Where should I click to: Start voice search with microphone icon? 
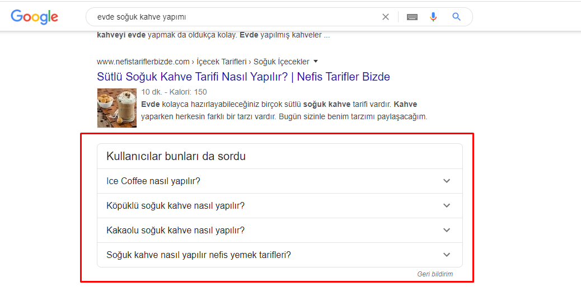click(x=433, y=17)
